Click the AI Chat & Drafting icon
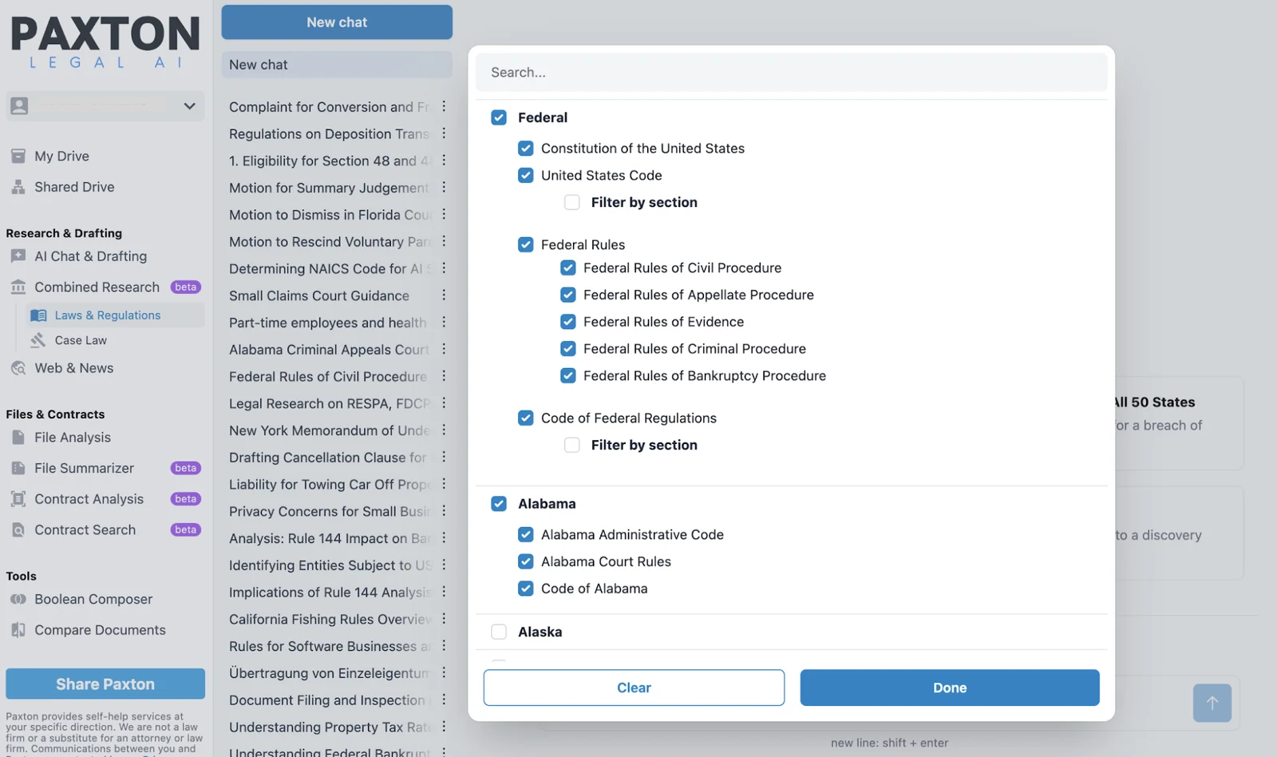The image size is (1277, 757). (x=18, y=256)
